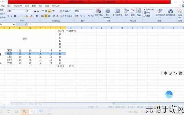Open Cell Styles (单元格样式)
This screenshot has width=184, height=115.
click(117, 13)
